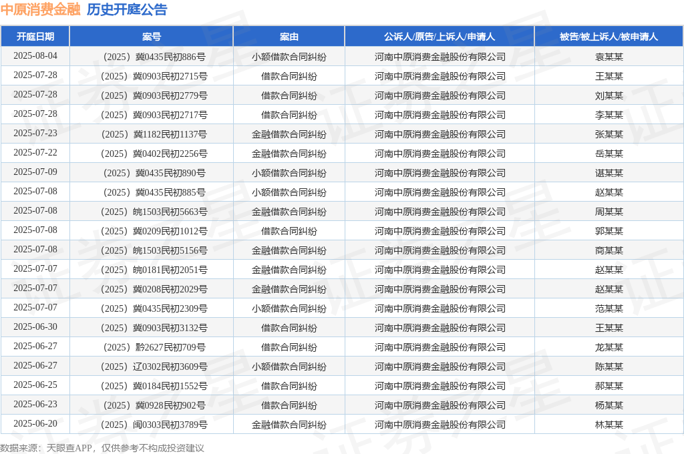Click defendant 林某某
The height and width of the screenshot is (454, 684).
click(x=609, y=425)
